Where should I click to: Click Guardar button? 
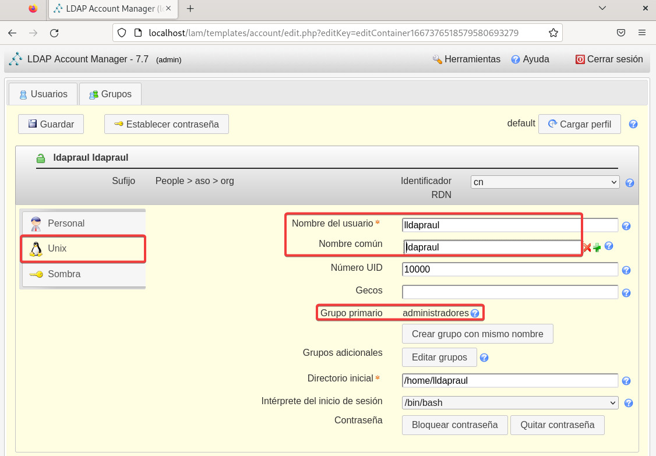pyautogui.click(x=51, y=124)
